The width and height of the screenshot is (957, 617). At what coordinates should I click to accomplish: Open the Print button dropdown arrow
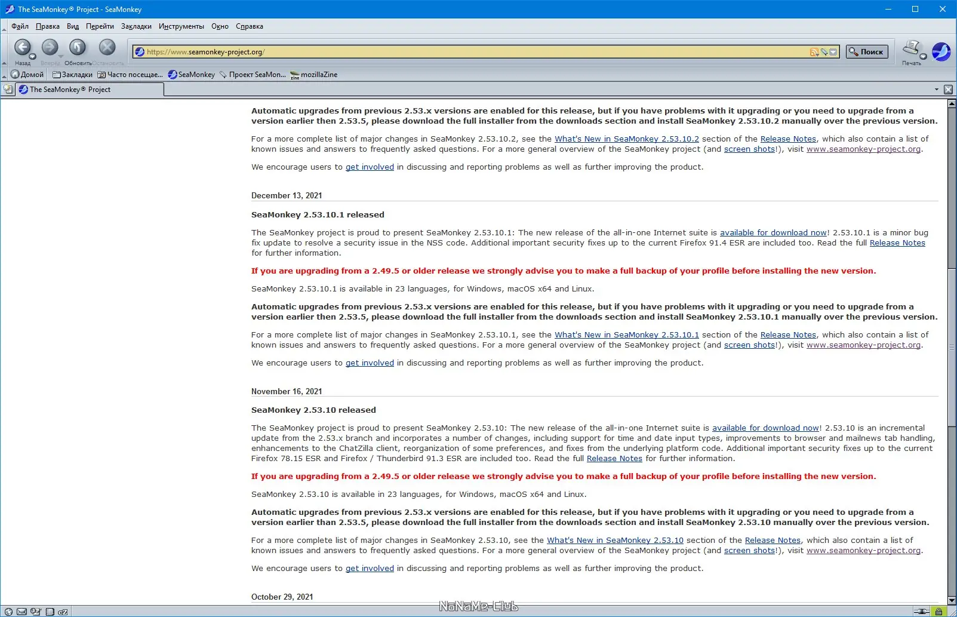[x=923, y=57]
